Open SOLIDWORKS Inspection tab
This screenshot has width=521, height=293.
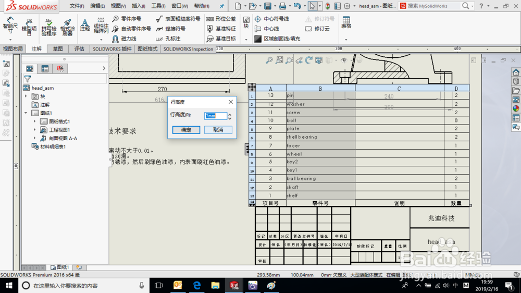pyautogui.click(x=188, y=49)
